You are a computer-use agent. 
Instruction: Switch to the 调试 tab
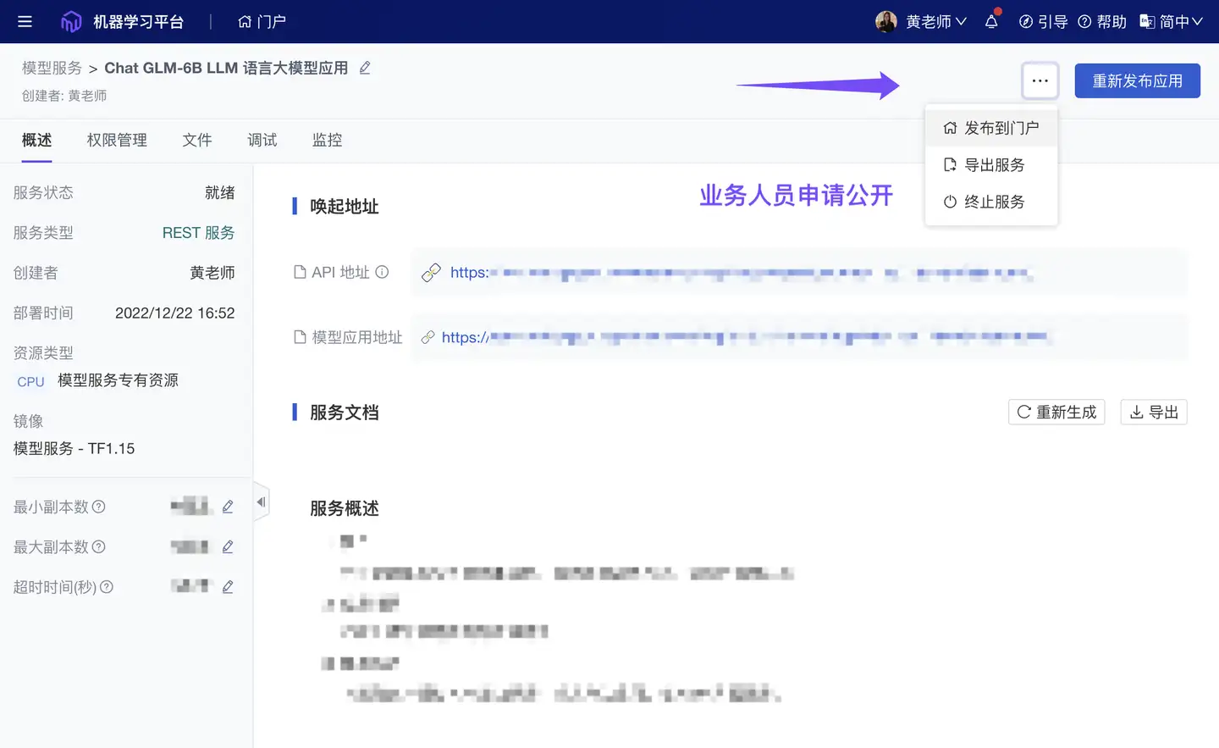tap(262, 140)
